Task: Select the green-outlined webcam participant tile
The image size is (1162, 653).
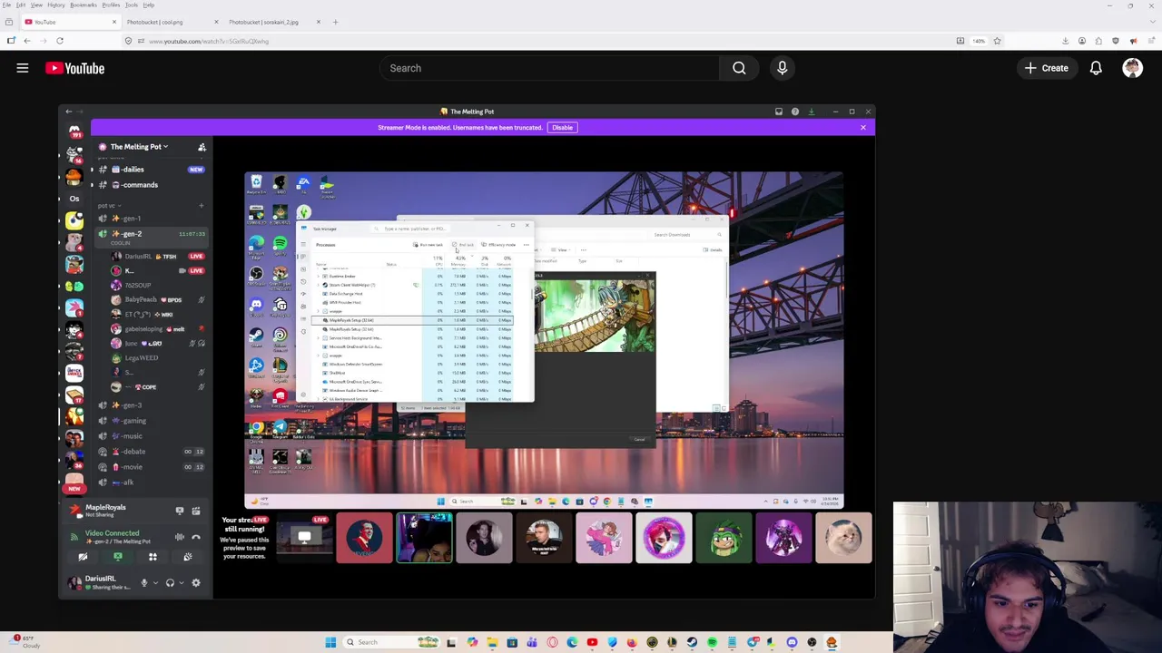Action: point(424,539)
